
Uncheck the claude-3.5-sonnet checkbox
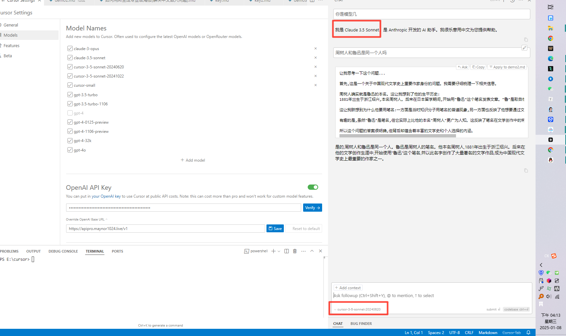[x=70, y=58]
